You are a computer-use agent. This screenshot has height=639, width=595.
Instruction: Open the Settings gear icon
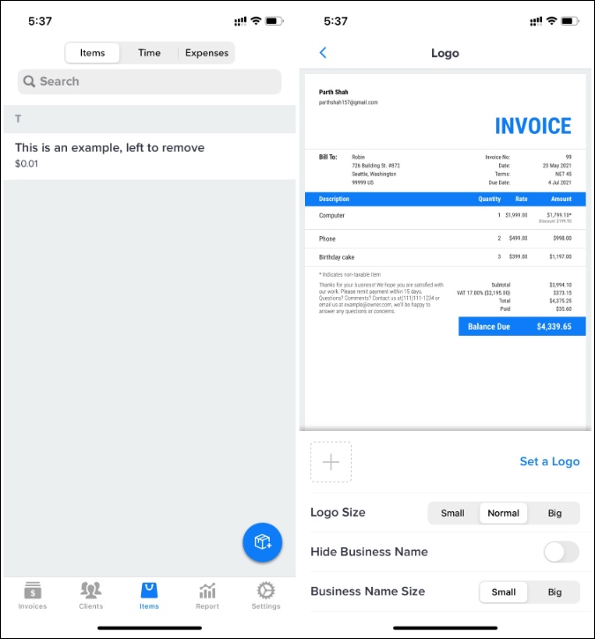265,591
